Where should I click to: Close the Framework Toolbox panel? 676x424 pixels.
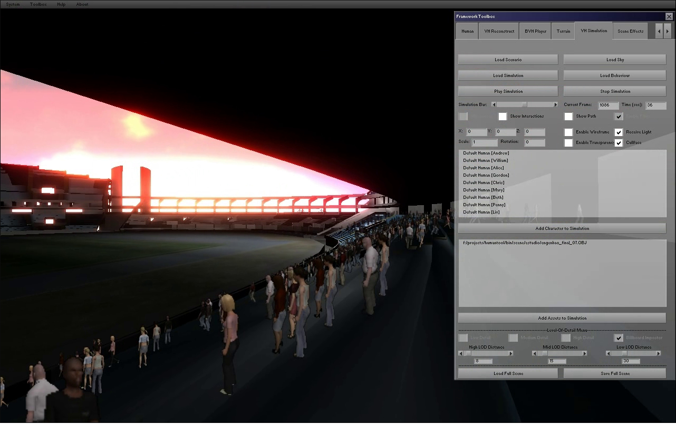tap(669, 16)
